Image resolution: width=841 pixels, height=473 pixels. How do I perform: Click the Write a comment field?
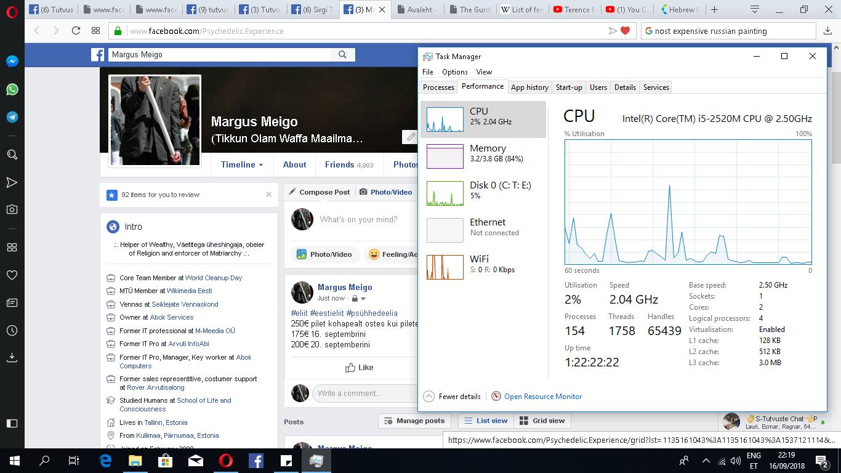pyautogui.click(x=364, y=394)
